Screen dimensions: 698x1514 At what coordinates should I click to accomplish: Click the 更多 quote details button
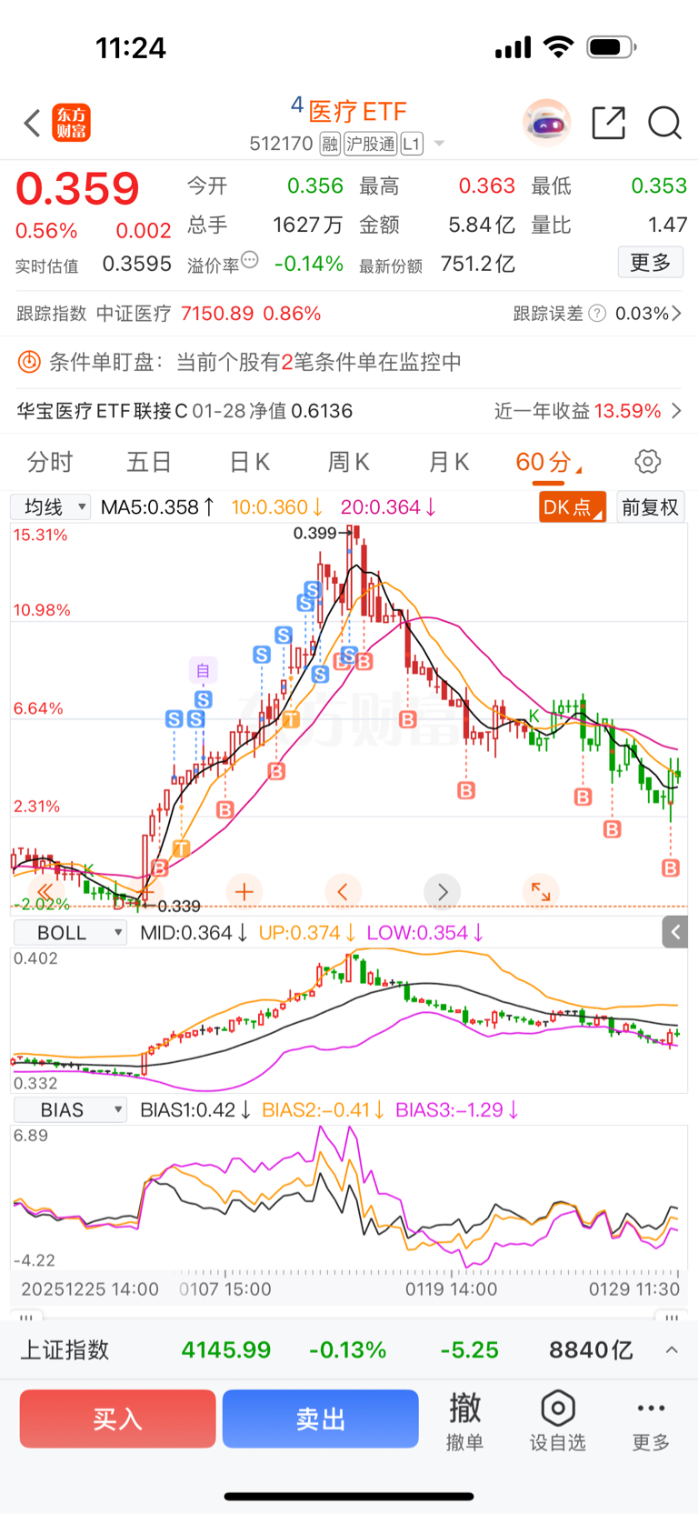click(x=651, y=263)
